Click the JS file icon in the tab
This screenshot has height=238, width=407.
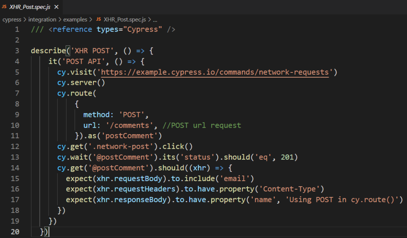coord(4,6)
